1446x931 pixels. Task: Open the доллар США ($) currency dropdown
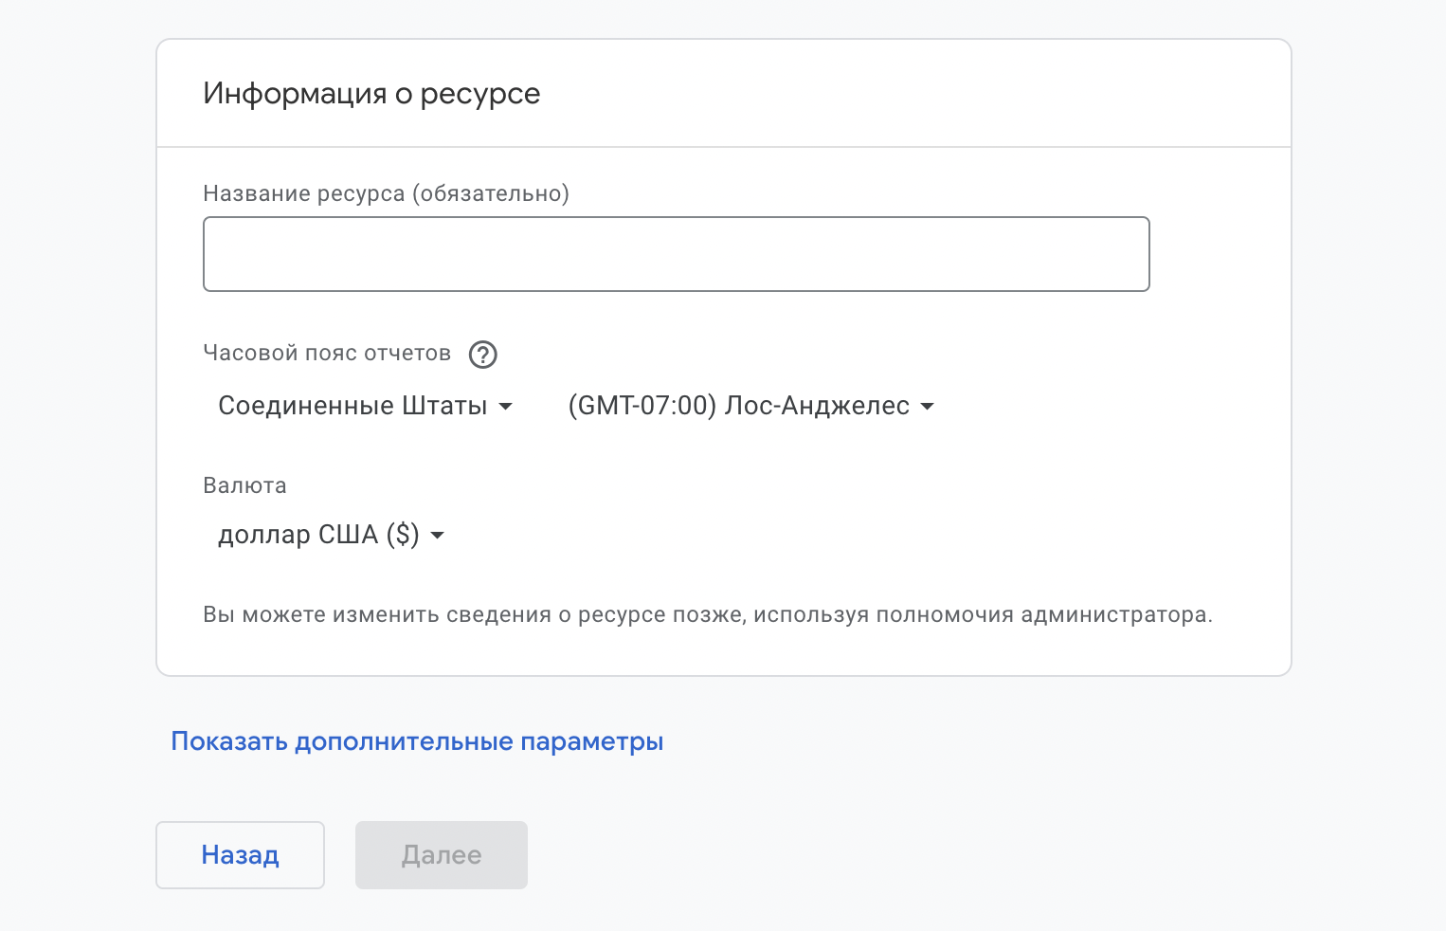(330, 535)
